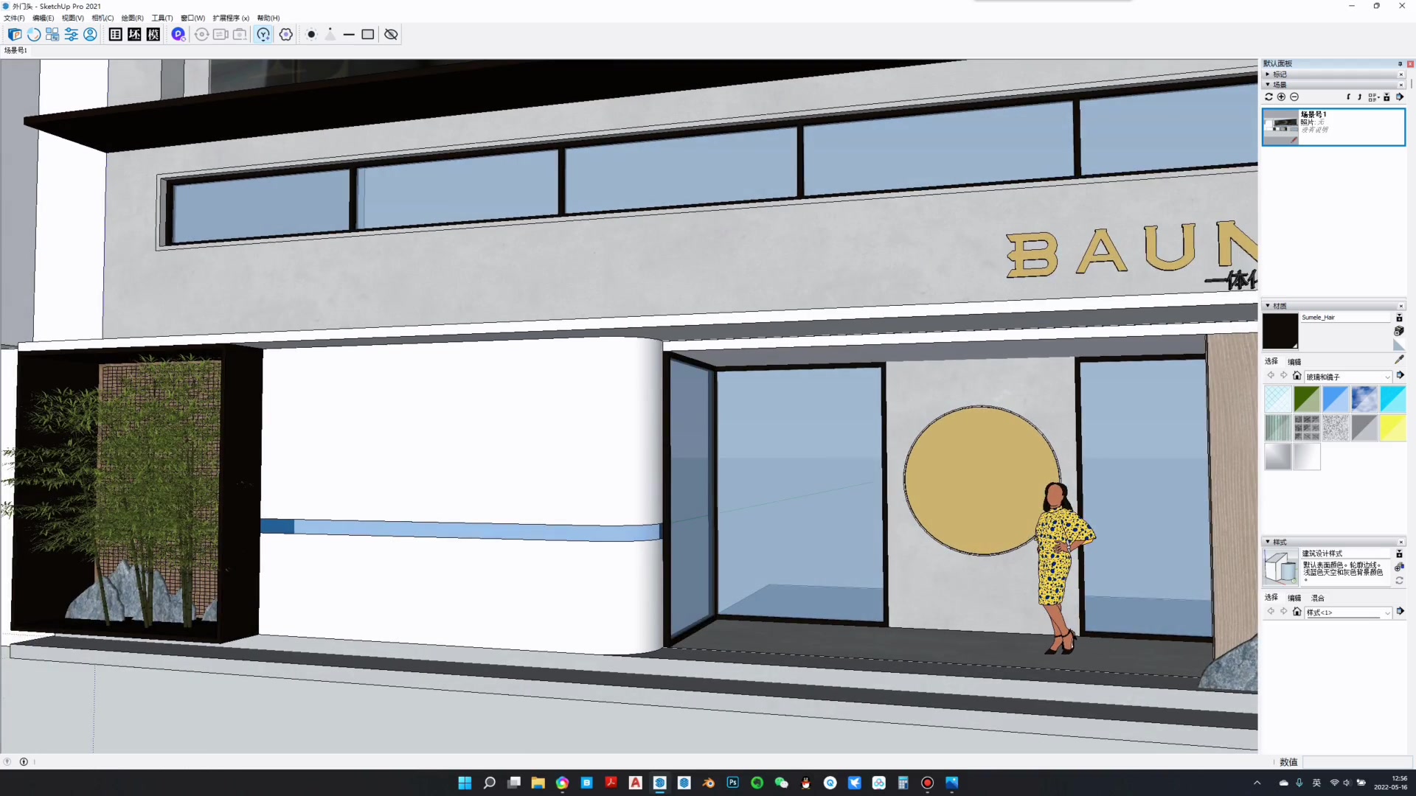Screen dimensions: 1416x796
Task: Pin the 默认面板 with the pin button
Action: 1400,64
